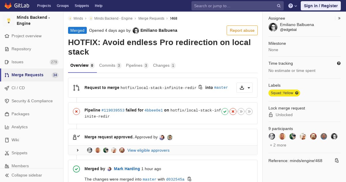
Task: Collapse the left sidebar
Action: pos(32,175)
